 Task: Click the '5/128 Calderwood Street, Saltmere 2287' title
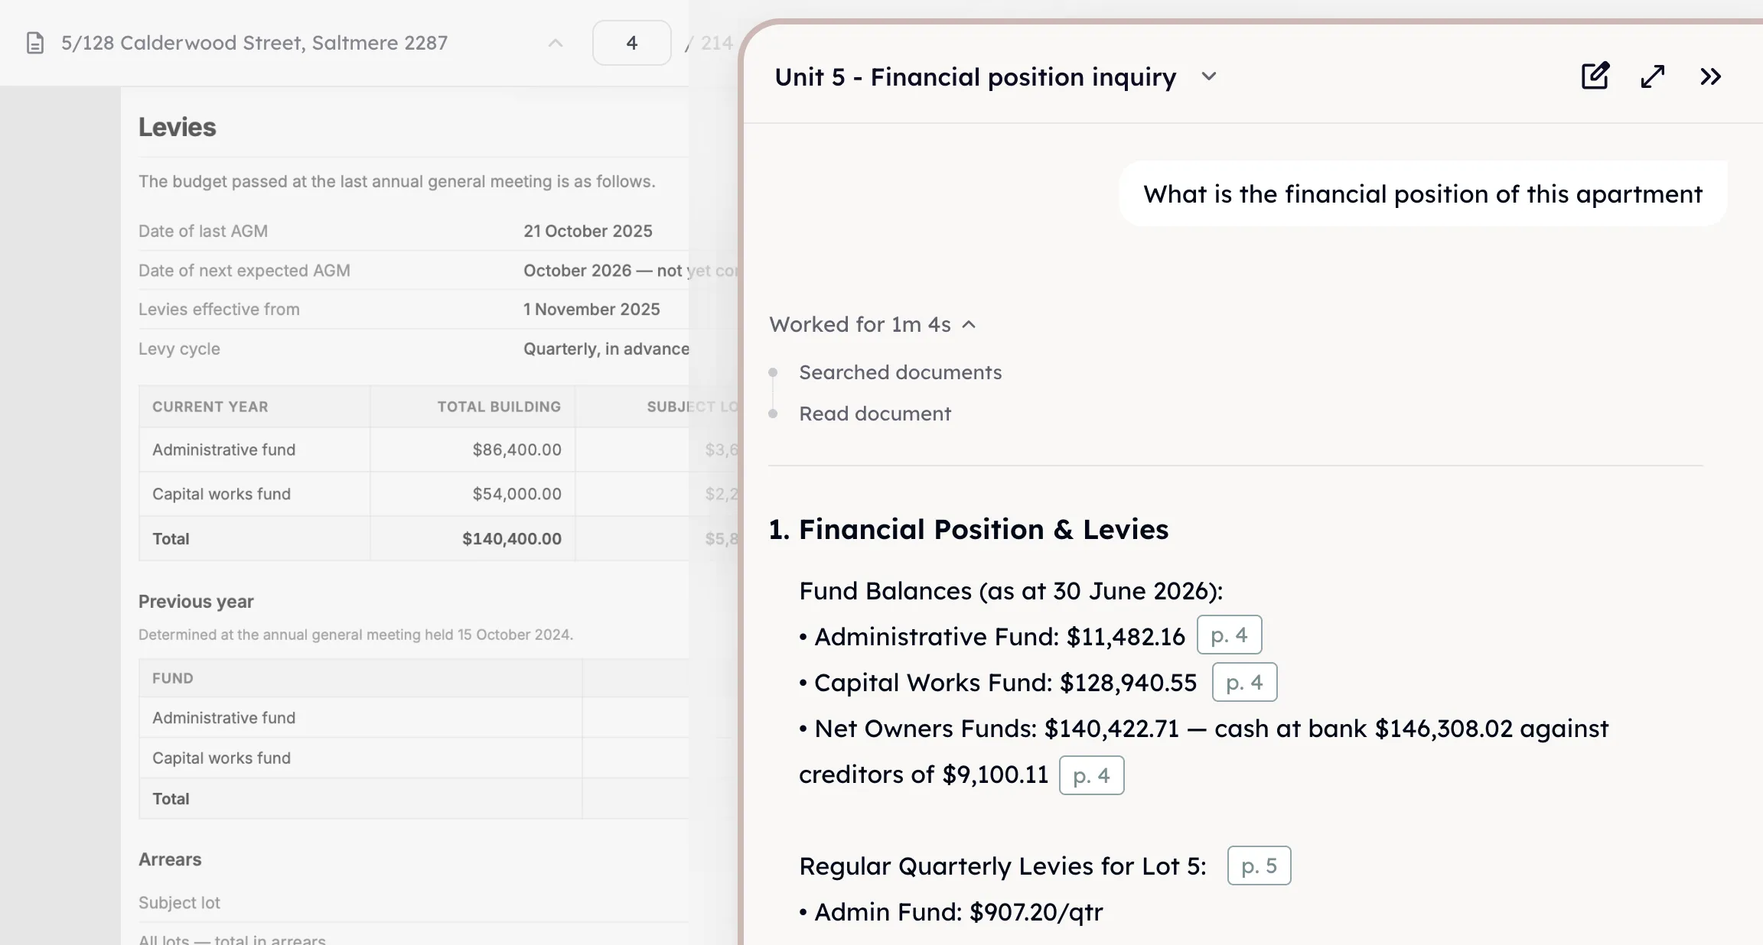pos(255,43)
